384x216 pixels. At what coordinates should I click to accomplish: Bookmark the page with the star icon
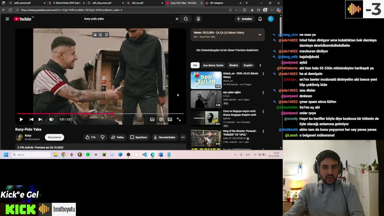click(x=236, y=10)
